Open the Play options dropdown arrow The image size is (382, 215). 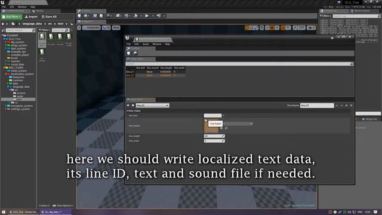click(153, 16)
